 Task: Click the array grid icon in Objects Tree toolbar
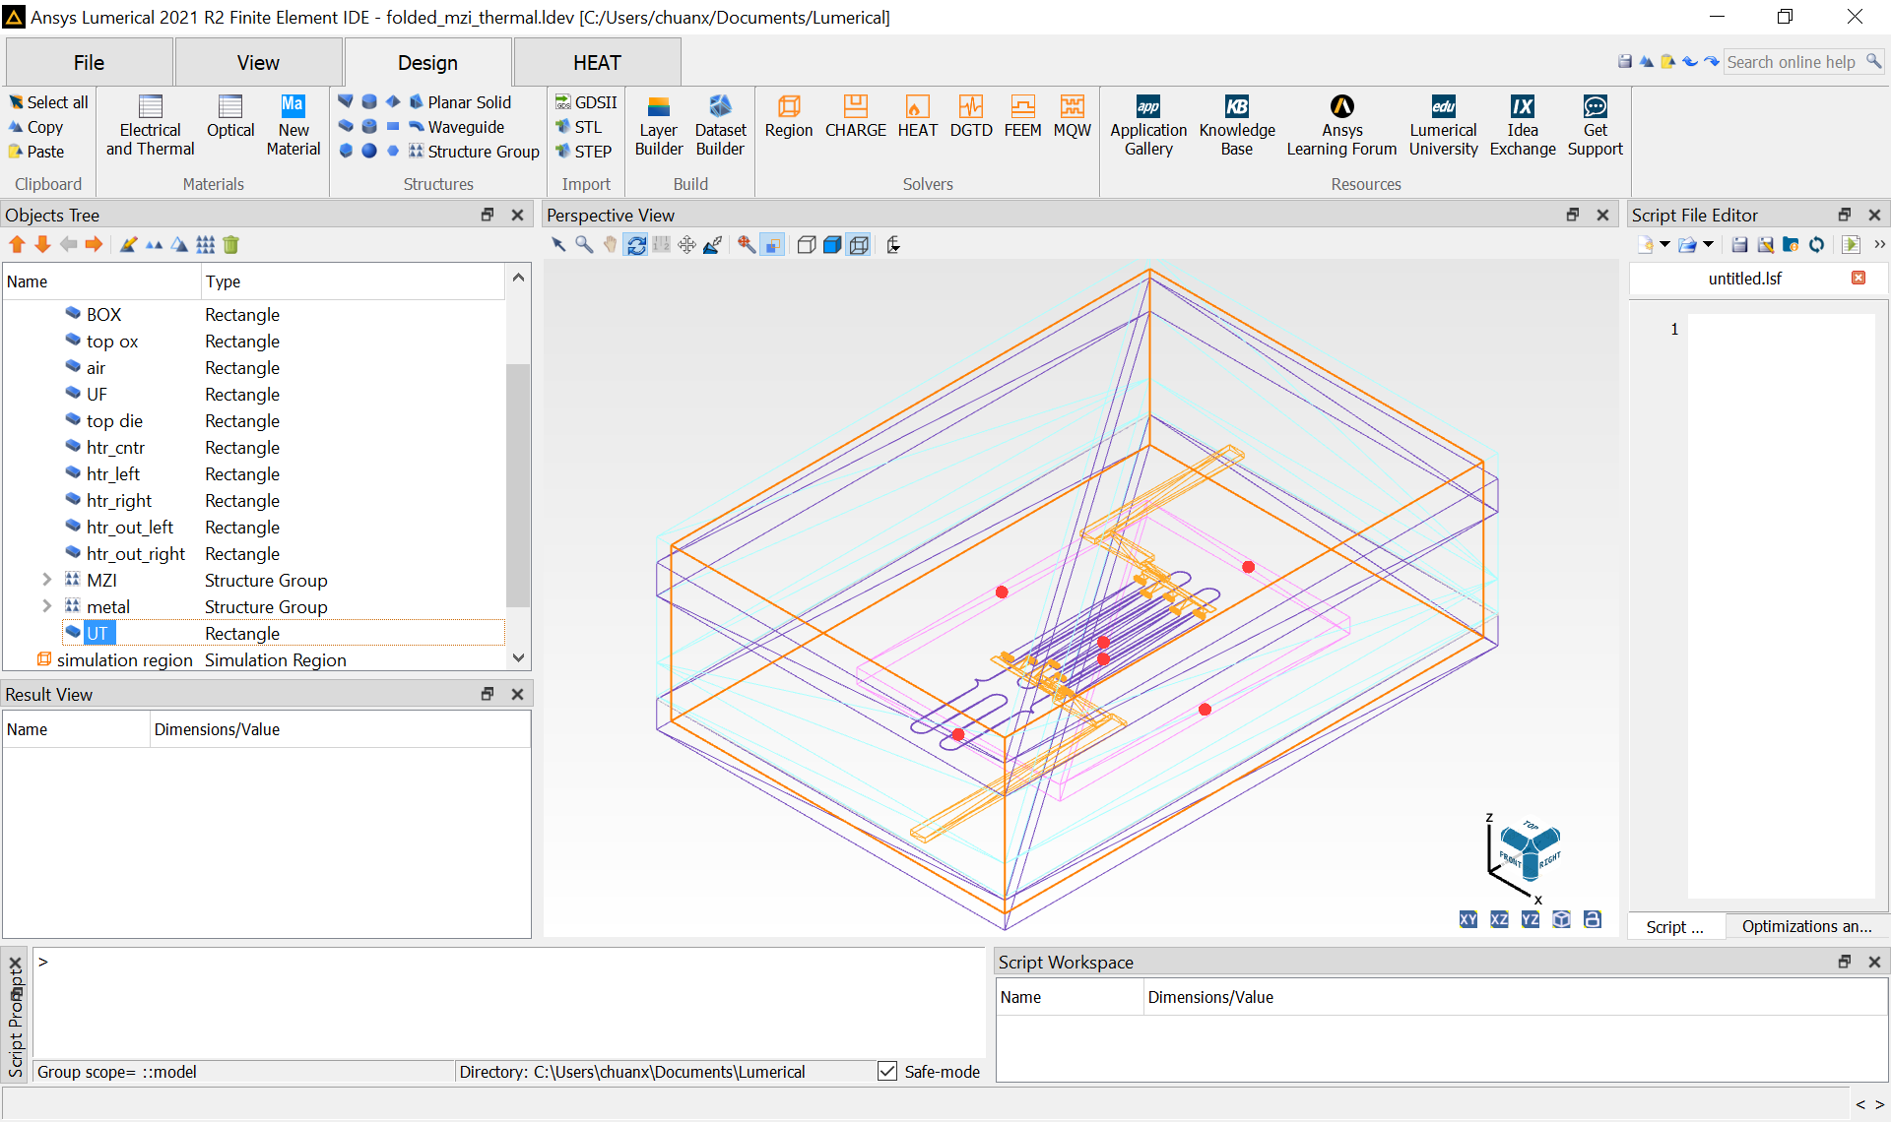click(205, 245)
